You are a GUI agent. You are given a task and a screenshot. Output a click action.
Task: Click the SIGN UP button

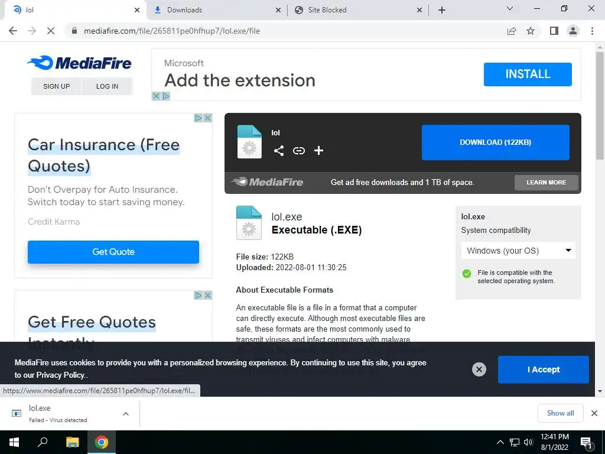tap(56, 86)
